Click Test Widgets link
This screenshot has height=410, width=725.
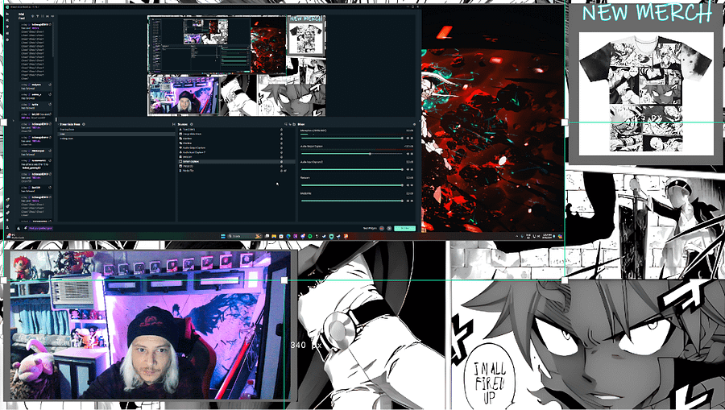pos(370,228)
